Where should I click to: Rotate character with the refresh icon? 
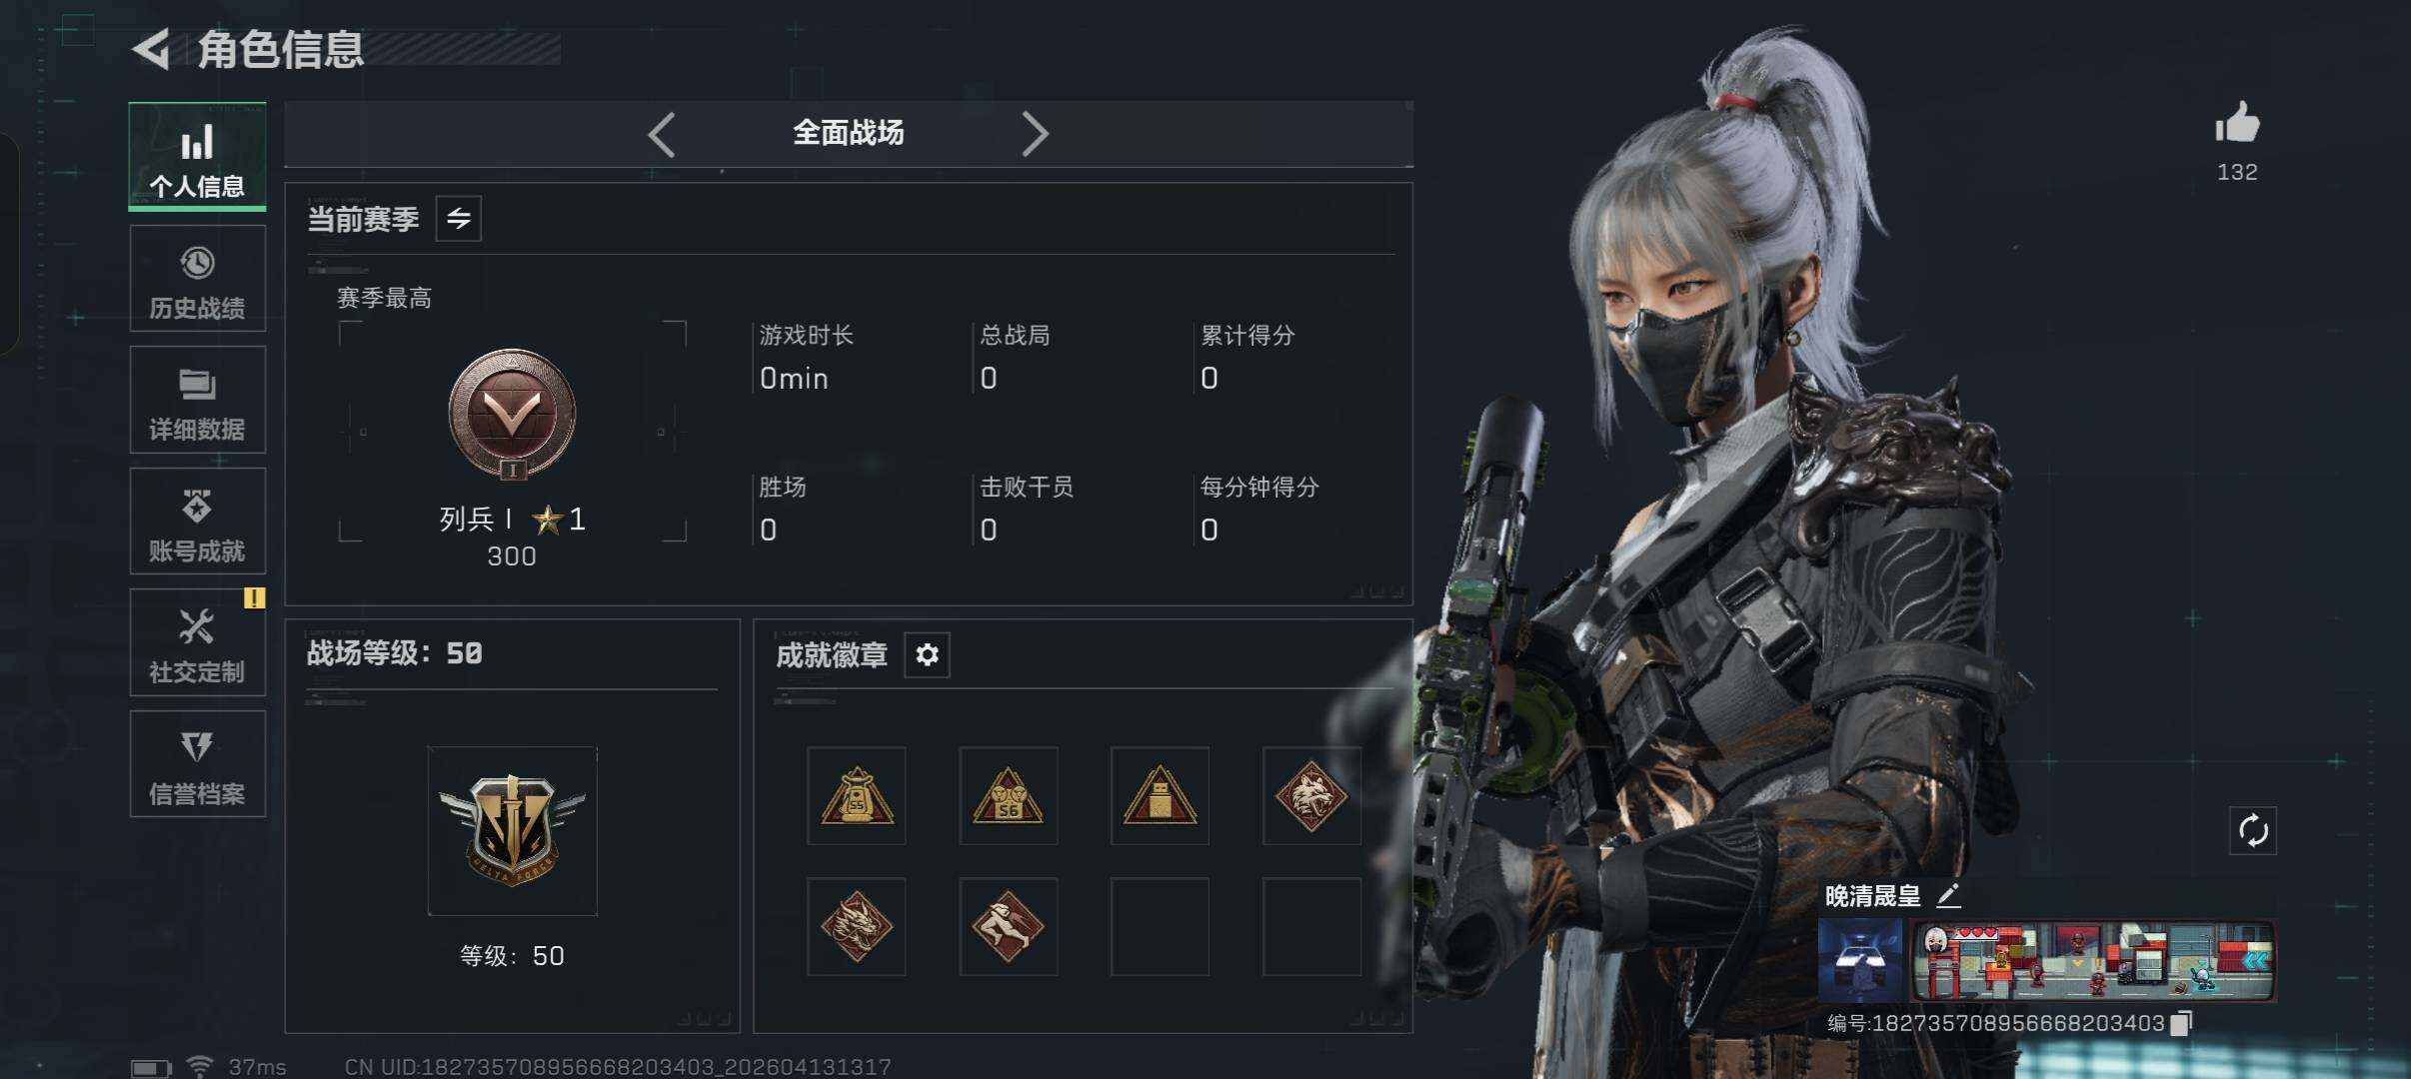click(x=2253, y=830)
